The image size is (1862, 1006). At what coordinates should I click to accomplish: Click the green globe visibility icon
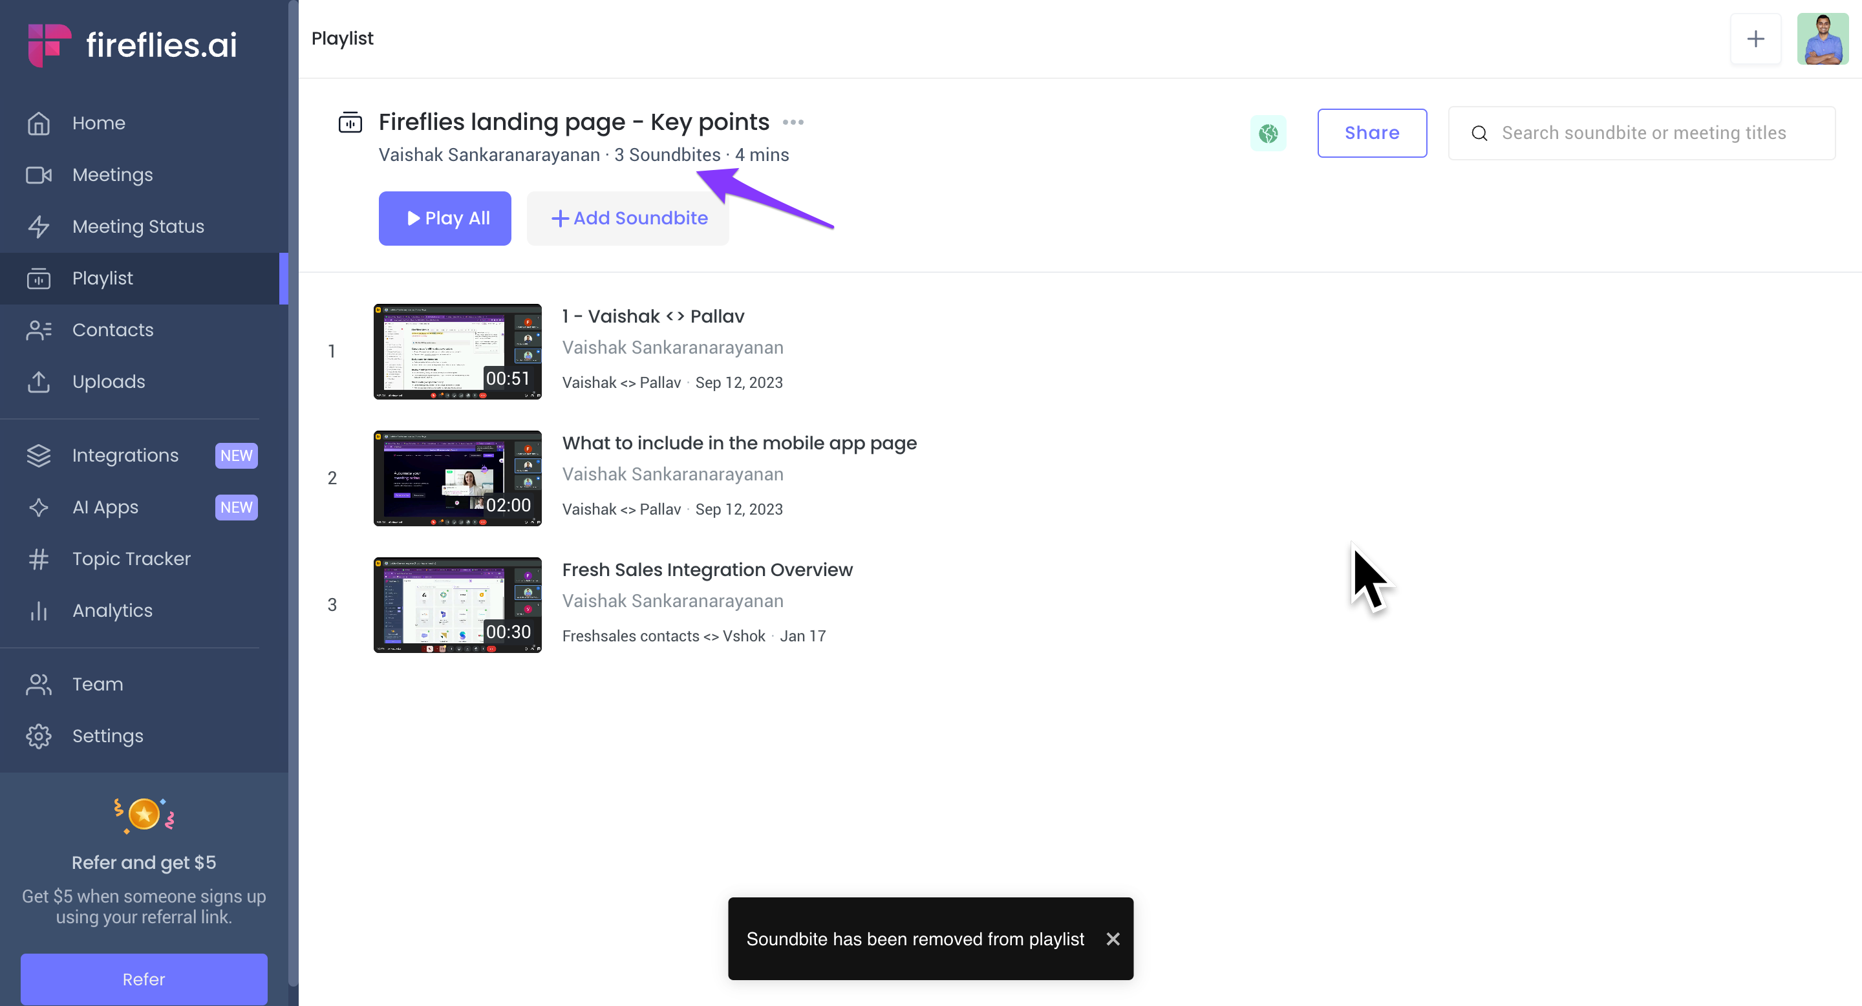pos(1268,133)
